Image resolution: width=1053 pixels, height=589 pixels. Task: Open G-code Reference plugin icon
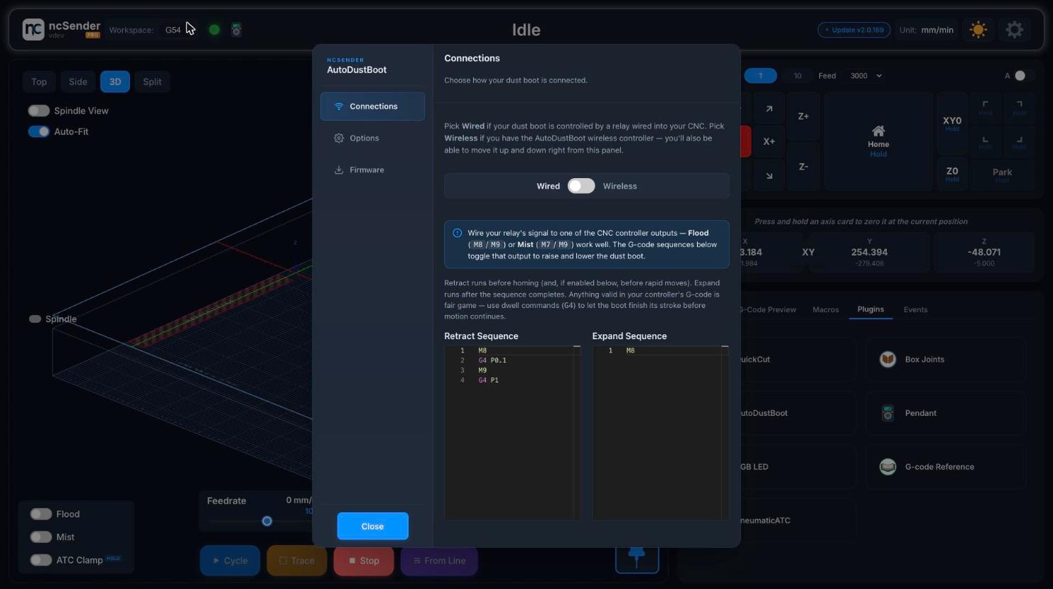887,467
